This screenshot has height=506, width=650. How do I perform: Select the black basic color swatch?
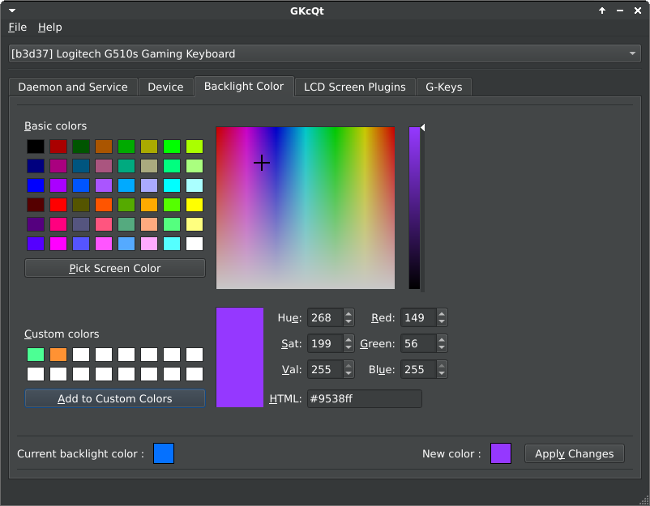(36, 147)
